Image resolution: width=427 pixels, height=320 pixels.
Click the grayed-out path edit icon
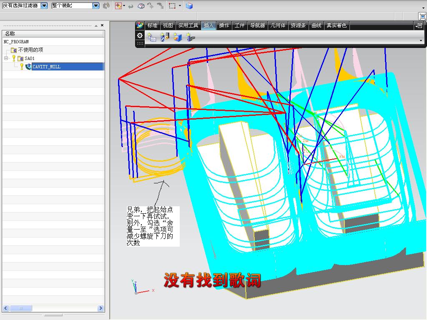[x=161, y=6]
